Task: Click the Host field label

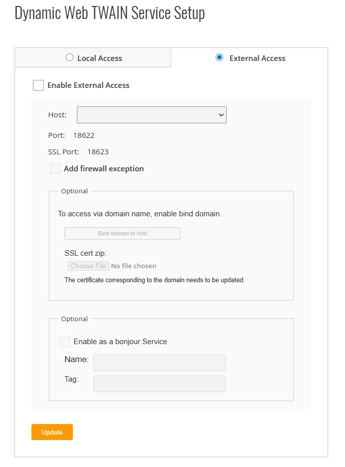Action: (x=57, y=115)
